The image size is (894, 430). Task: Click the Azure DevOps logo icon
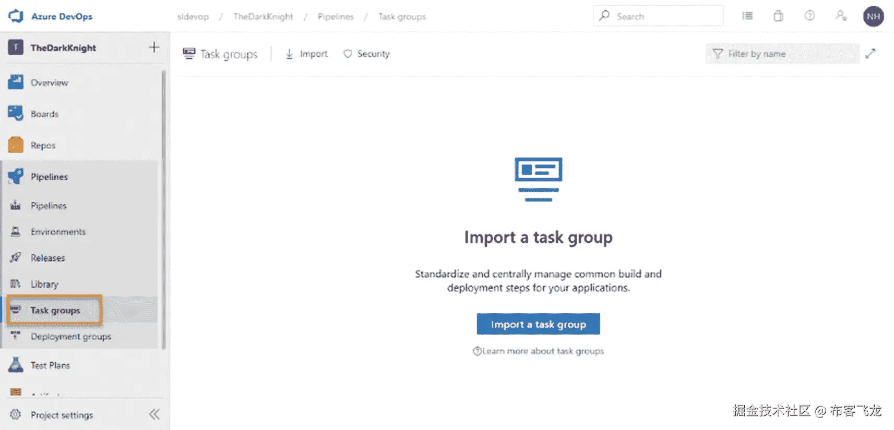point(16,16)
